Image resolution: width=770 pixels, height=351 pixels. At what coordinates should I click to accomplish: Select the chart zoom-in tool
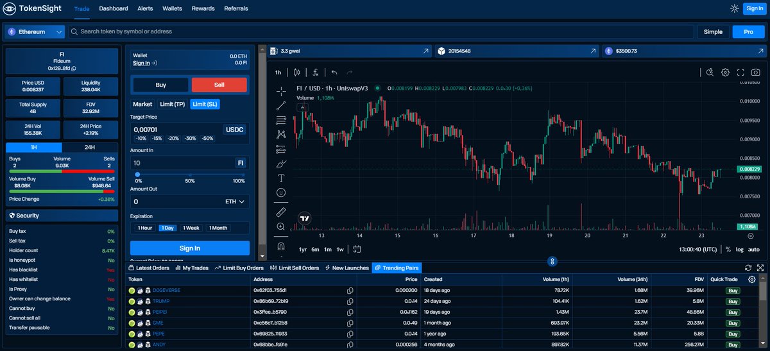pos(280,227)
